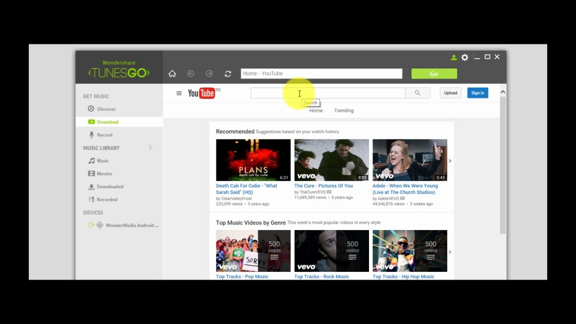
Task: Click the YouTube logo
Action: [201, 93]
